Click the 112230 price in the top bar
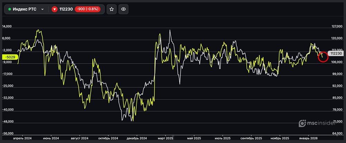The width and height of the screenshot is (346, 143). [x=66, y=9]
